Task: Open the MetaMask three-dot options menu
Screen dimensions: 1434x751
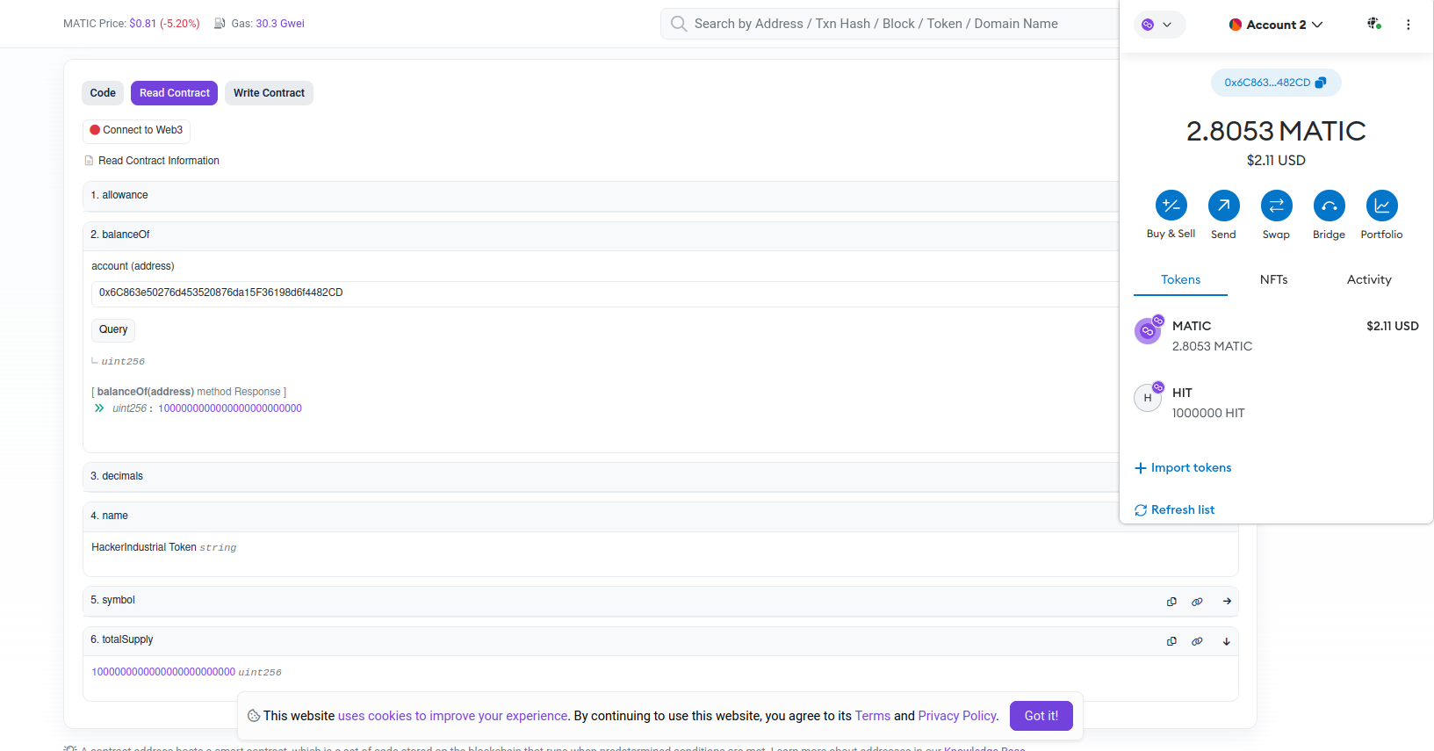Action: [x=1409, y=25]
